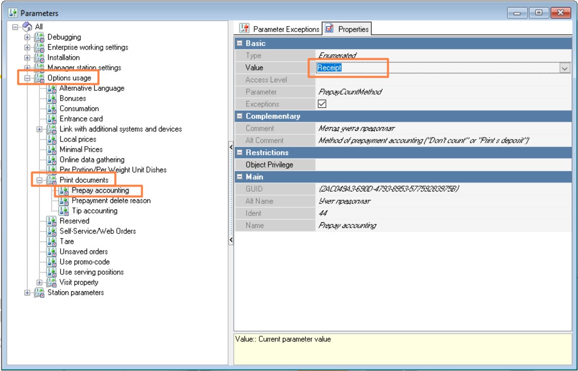Click the root All node icon
This screenshot has height=371, width=578.
click(x=27, y=27)
